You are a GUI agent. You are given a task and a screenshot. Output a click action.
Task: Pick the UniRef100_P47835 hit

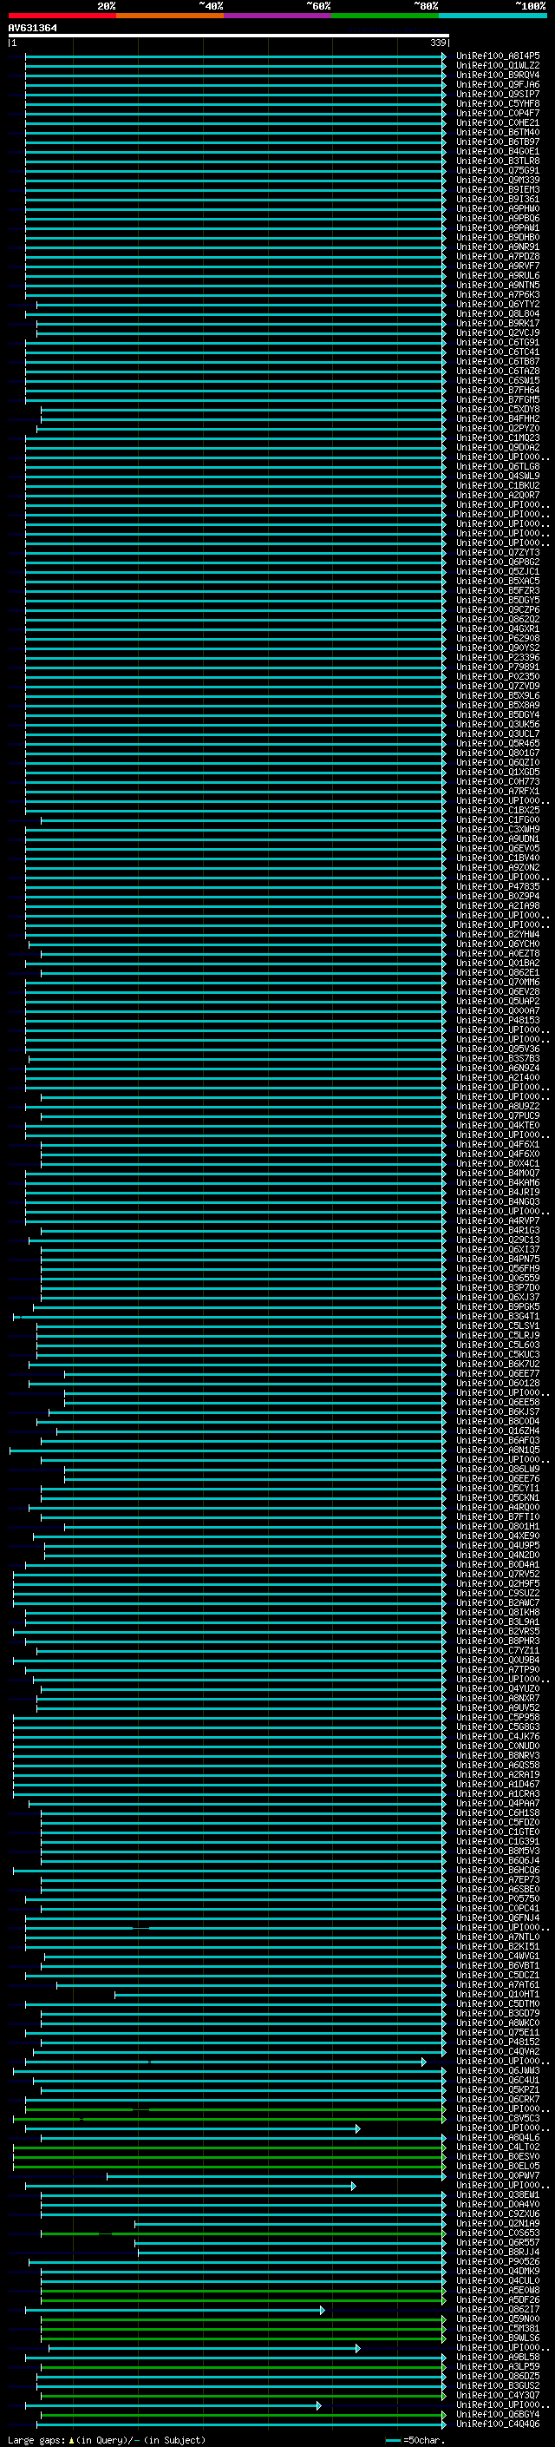coord(498,886)
